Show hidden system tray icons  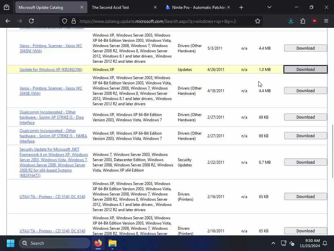[273, 243]
